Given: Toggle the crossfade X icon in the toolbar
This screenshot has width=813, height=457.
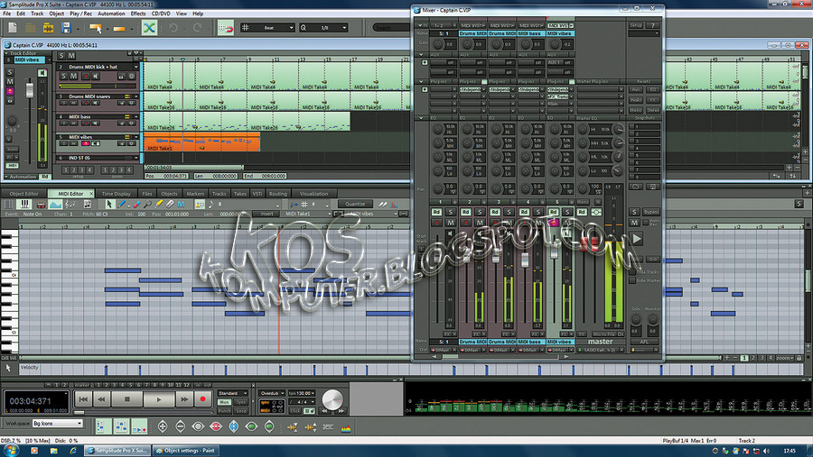Looking at the screenshot, I should 149,28.
